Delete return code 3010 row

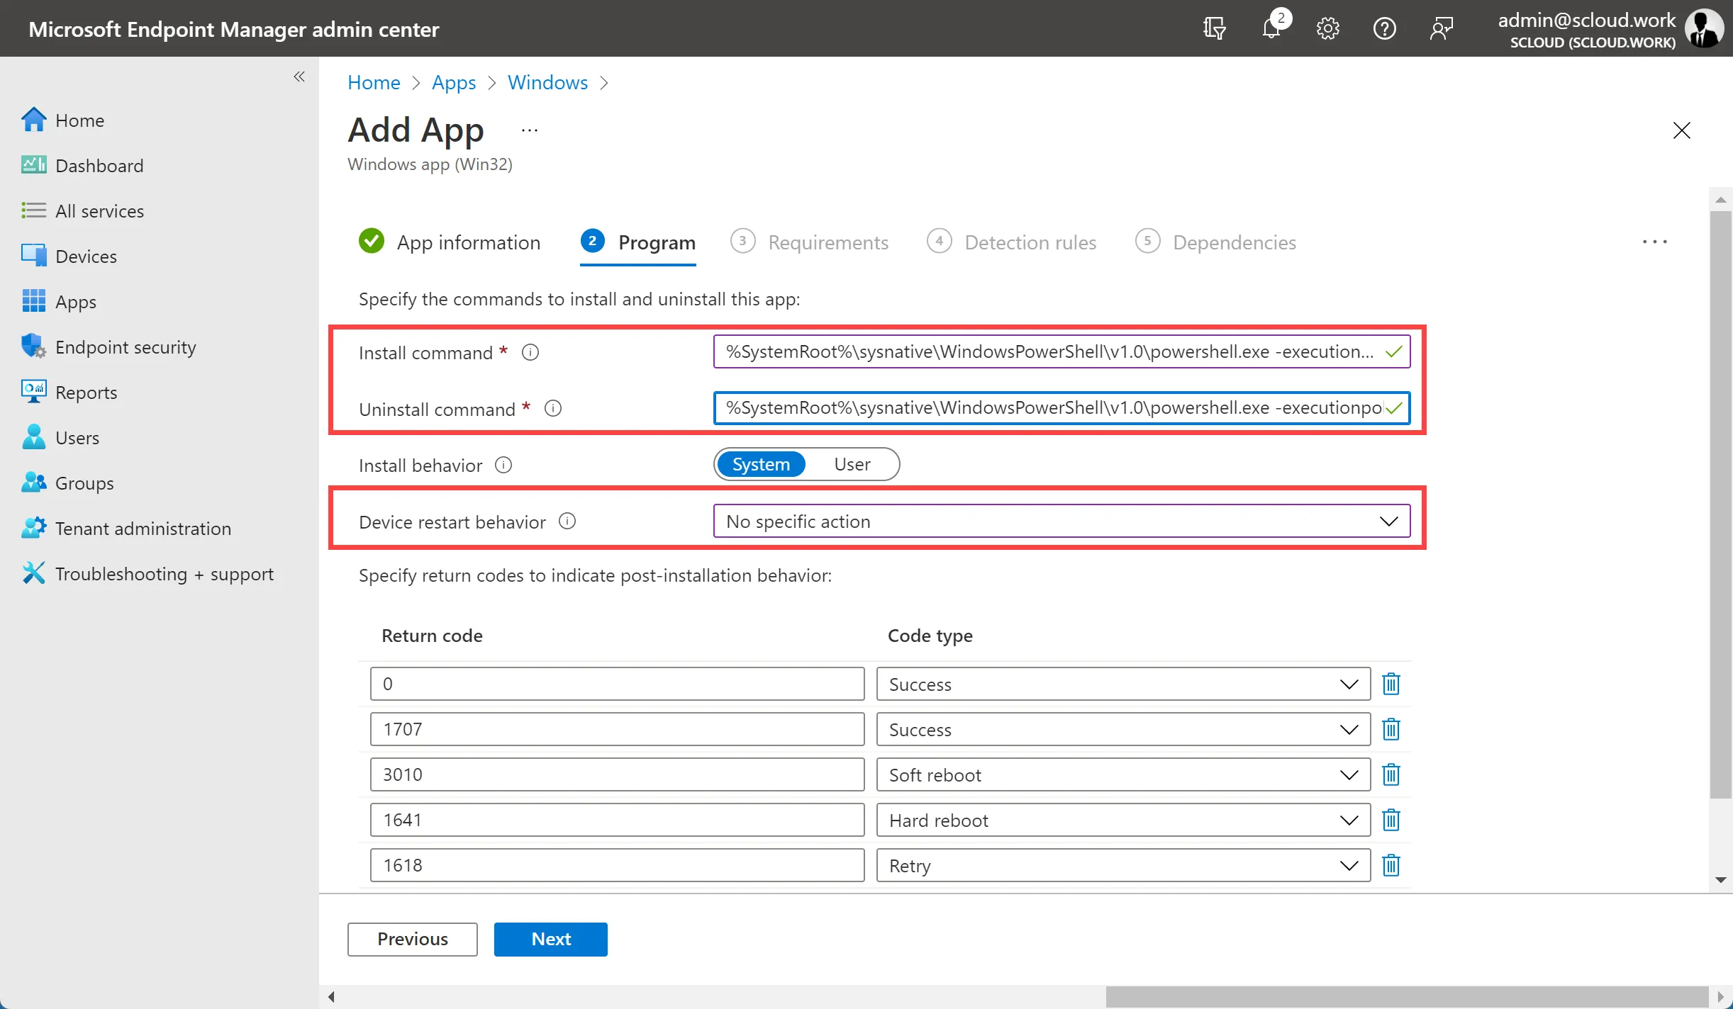(x=1391, y=774)
